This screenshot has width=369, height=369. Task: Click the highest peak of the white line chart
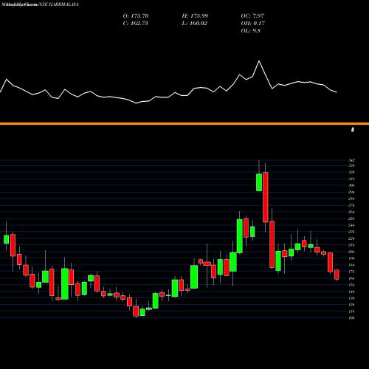tap(259, 61)
